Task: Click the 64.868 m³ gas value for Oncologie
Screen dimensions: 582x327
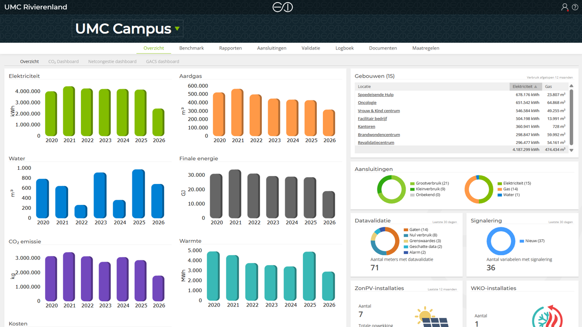Action: (556, 103)
